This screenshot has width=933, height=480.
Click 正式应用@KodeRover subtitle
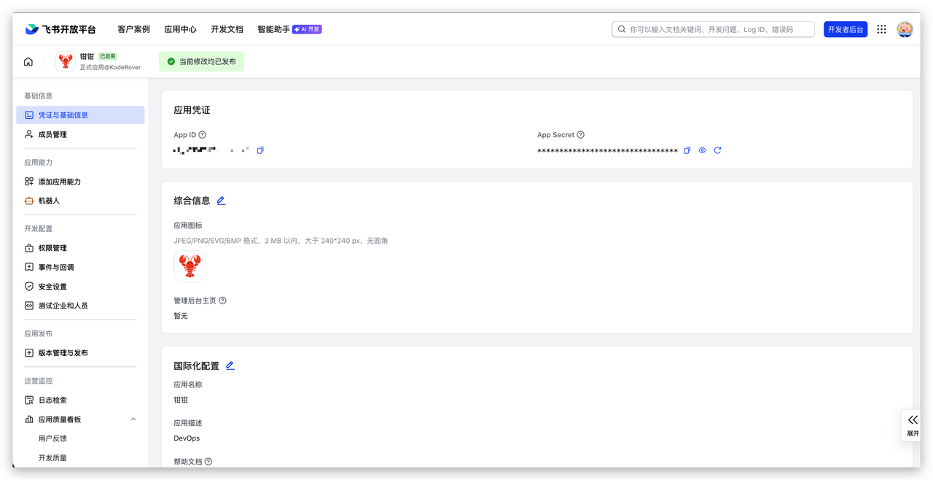tap(110, 67)
